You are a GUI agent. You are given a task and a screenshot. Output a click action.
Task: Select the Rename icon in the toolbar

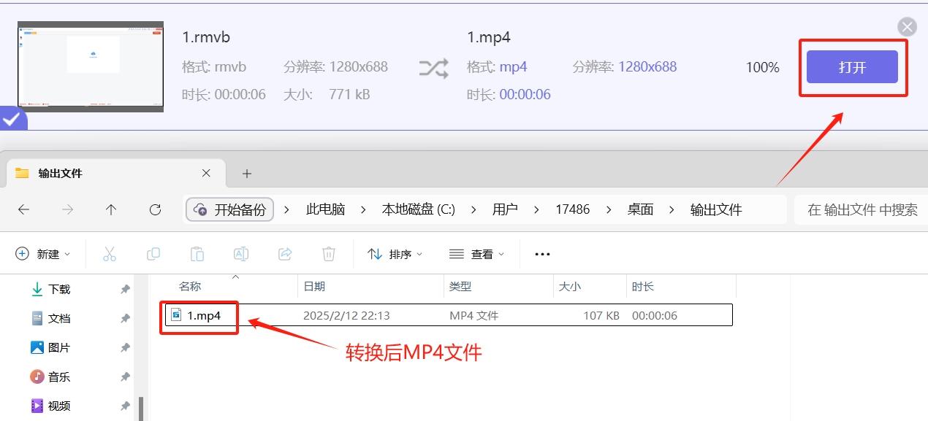[240, 253]
